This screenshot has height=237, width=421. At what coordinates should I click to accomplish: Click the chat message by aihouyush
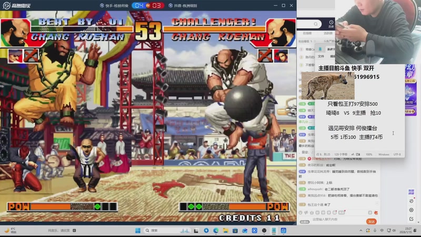pyautogui.click(x=328, y=189)
